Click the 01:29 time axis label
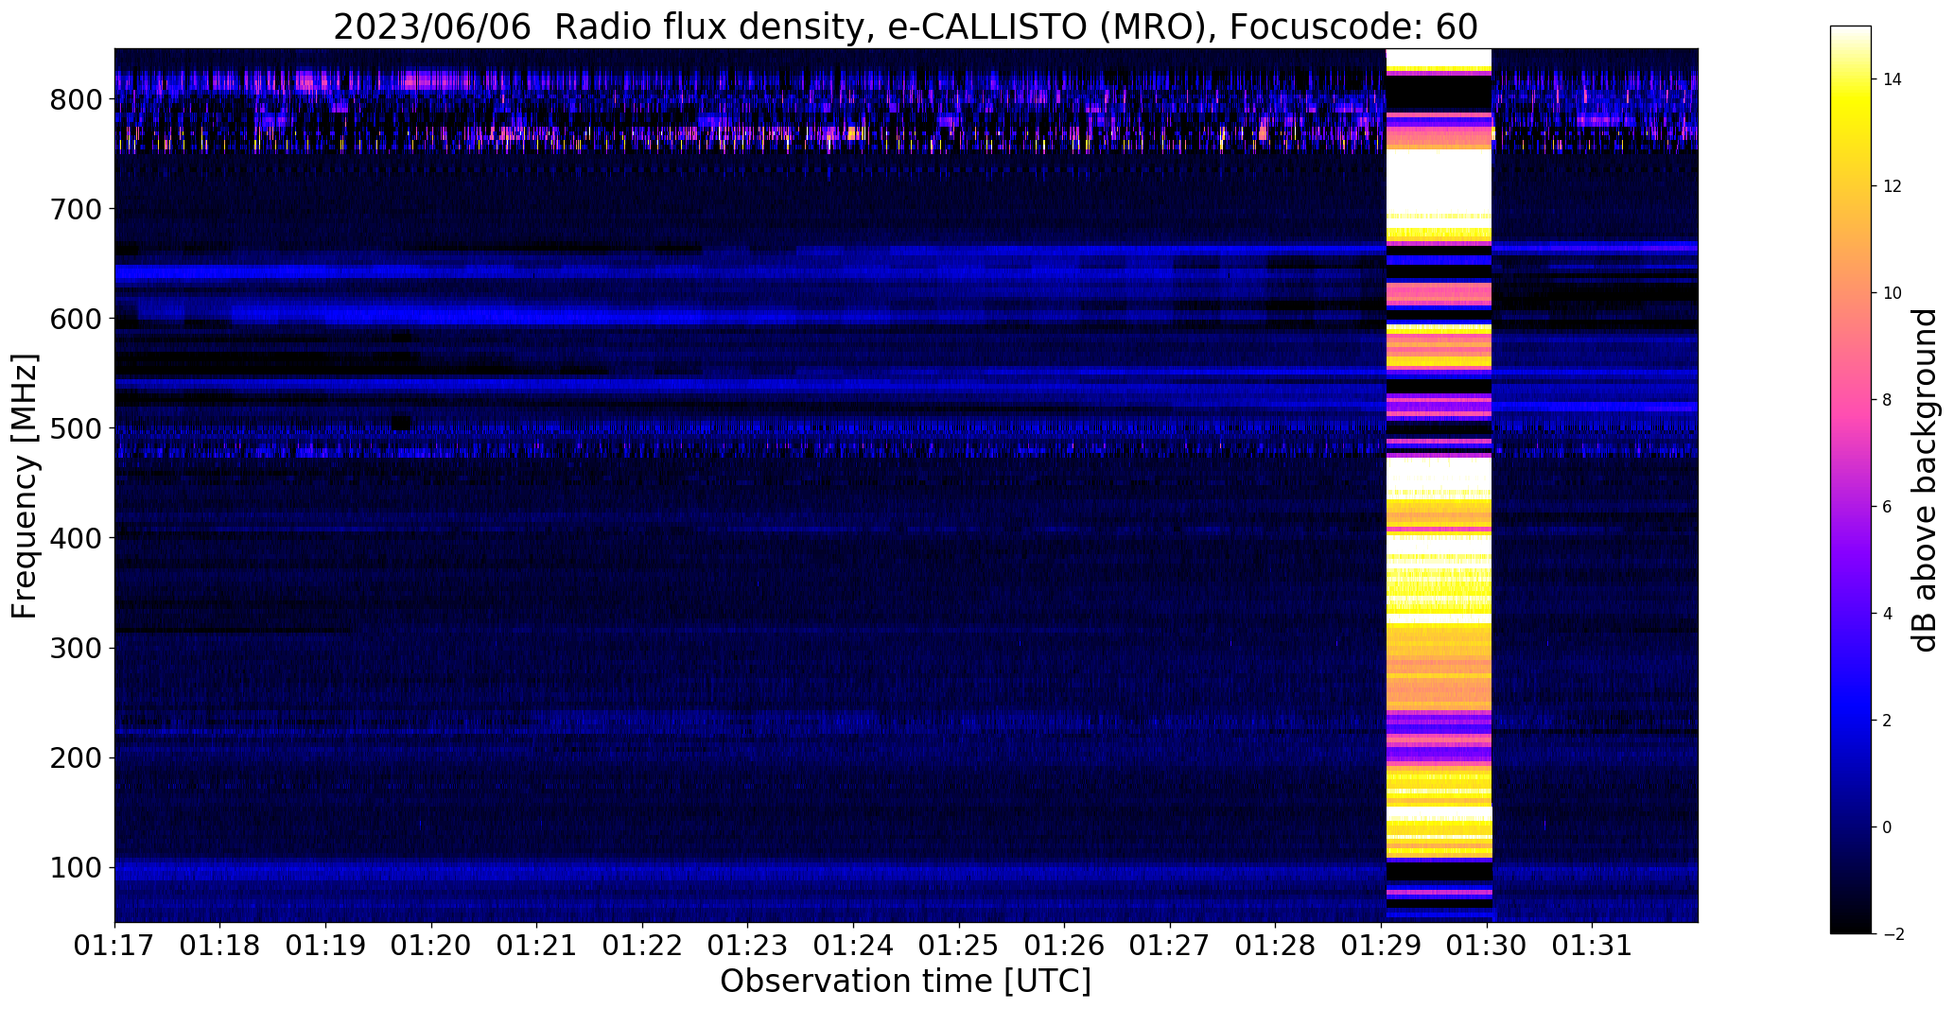 (1382, 946)
